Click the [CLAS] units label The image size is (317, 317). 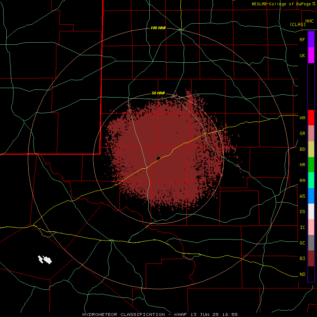[x=297, y=24]
